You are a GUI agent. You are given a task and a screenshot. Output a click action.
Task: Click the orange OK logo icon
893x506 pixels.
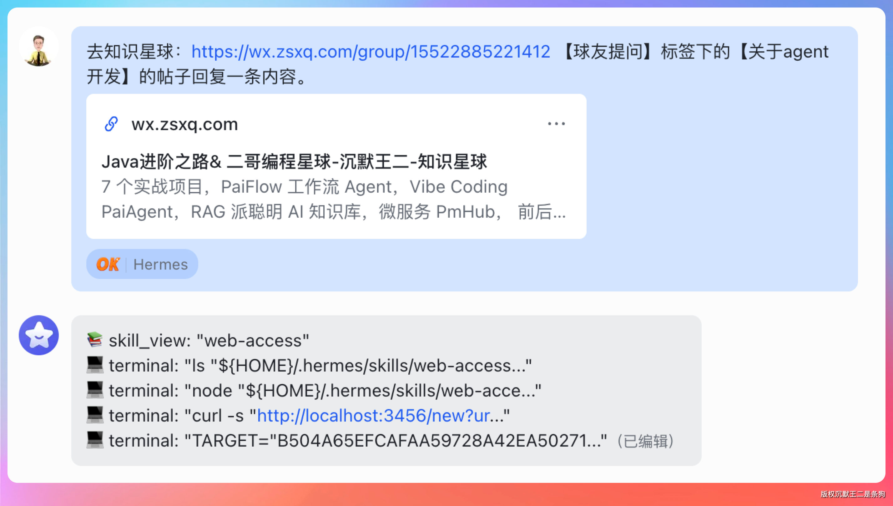[x=108, y=264]
